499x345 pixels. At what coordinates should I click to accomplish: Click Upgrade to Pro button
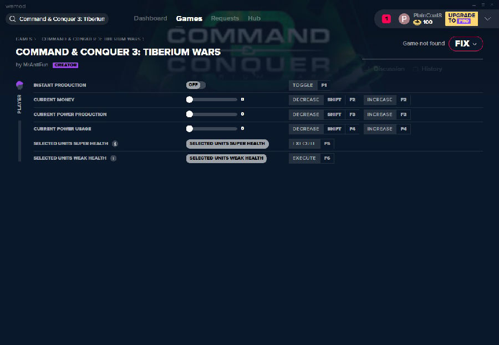pyautogui.click(x=461, y=19)
